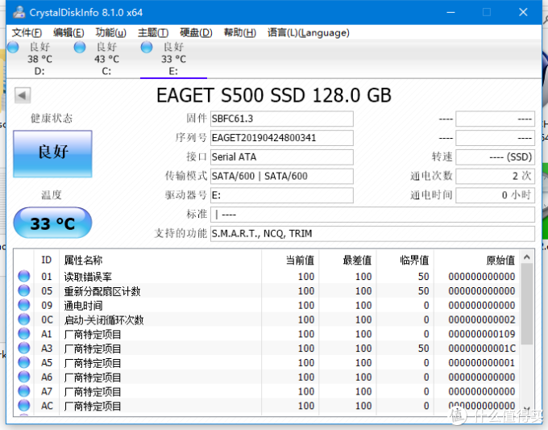Click the 临界值 column header
The width and height of the screenshot is (548, 430).
tap(405, 260)
